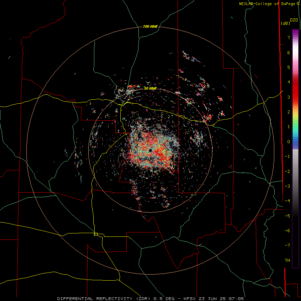The image size is (301, 301).
Task: Click the -6 dB value on color scale
Action: point(287,230)
